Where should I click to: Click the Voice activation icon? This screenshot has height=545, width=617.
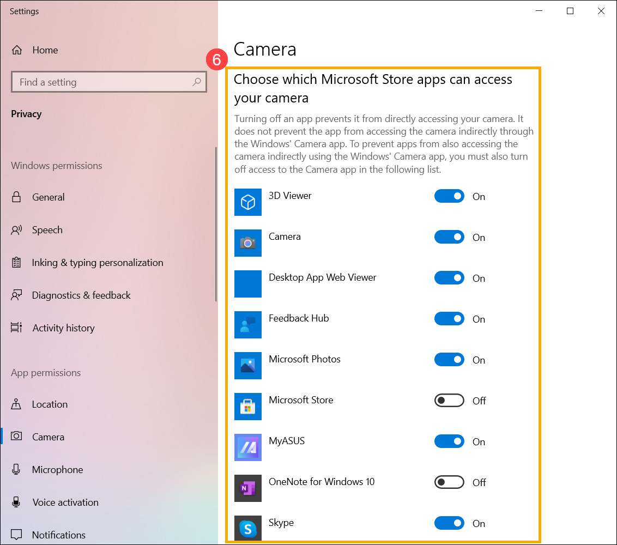click(x=16, y=502)
